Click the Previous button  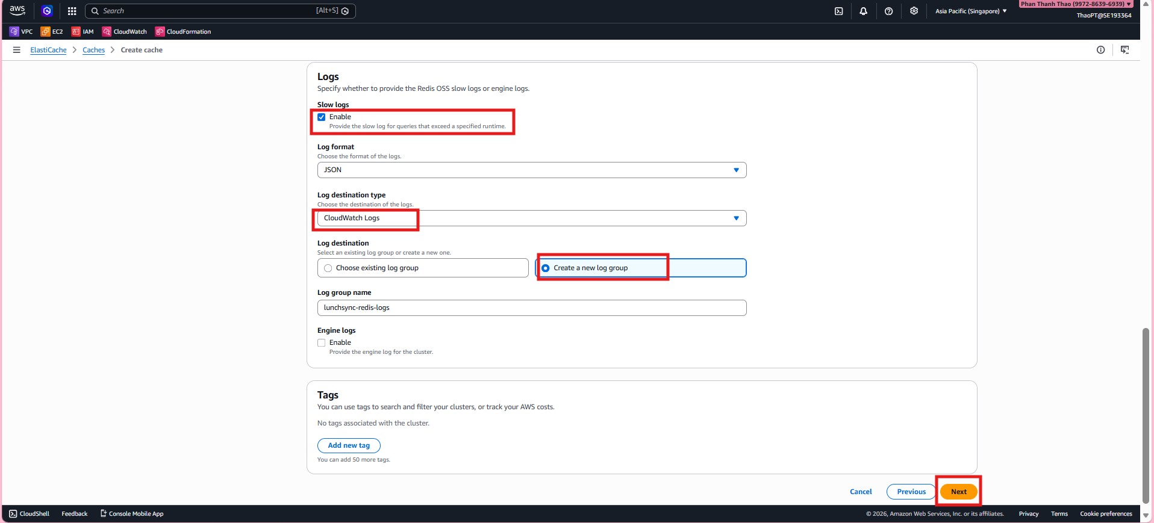click(911, 492)
